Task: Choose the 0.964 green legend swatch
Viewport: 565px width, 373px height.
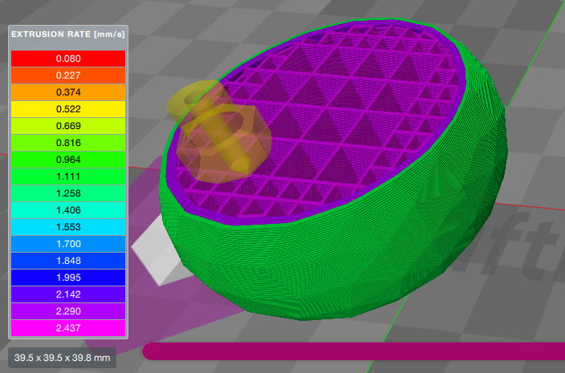Action: pos(68,160)
